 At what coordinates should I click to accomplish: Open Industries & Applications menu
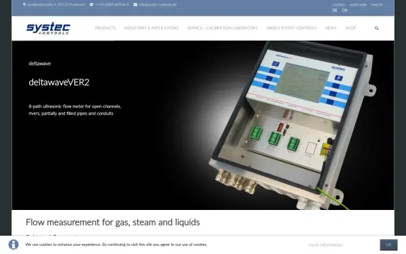pyautogui.click(x=151, y=28)
